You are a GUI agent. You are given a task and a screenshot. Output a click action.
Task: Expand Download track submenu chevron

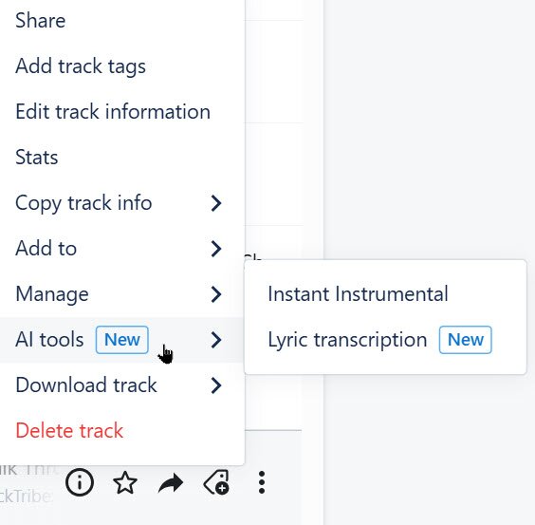(x=216, y=385)
